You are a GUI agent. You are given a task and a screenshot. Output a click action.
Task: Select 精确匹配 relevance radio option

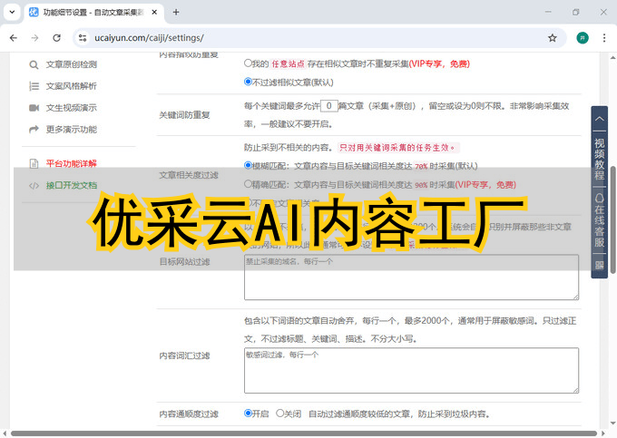249,183
